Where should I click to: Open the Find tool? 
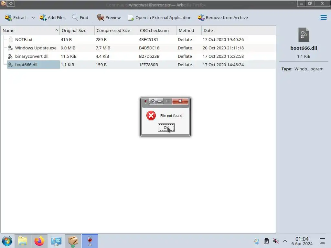pyautogui.click(x=80, y=17)
